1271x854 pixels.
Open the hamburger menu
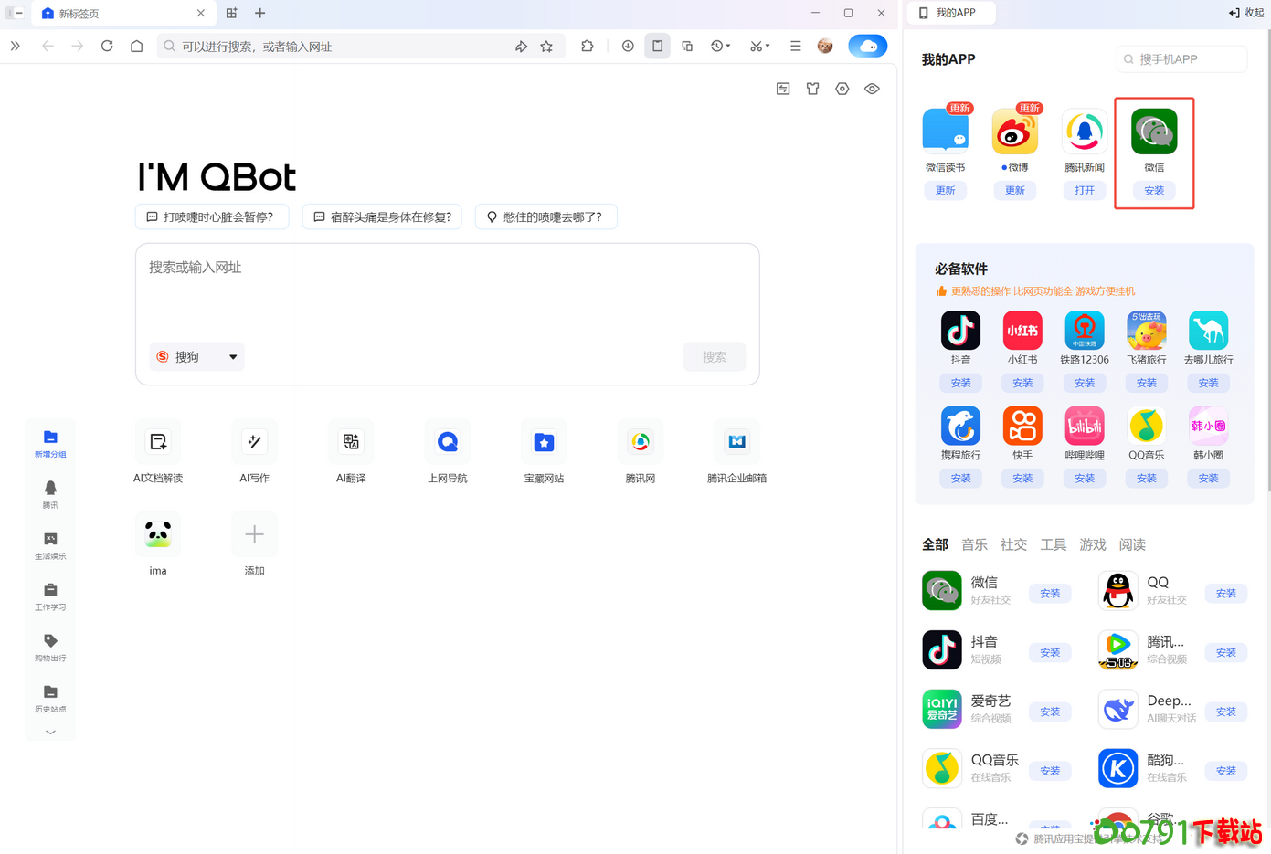click(x=795, y=46)
